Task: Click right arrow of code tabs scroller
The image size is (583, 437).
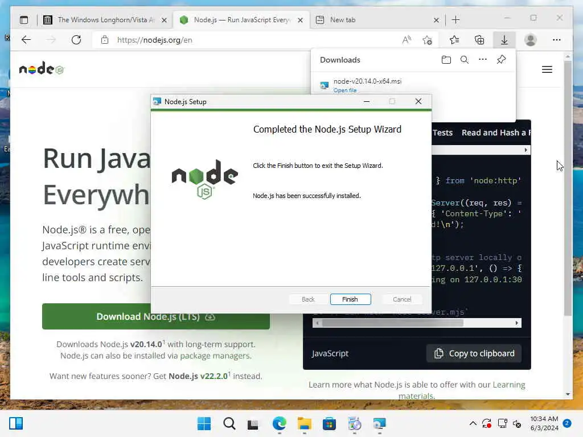Action: click(x=525, y=150)
